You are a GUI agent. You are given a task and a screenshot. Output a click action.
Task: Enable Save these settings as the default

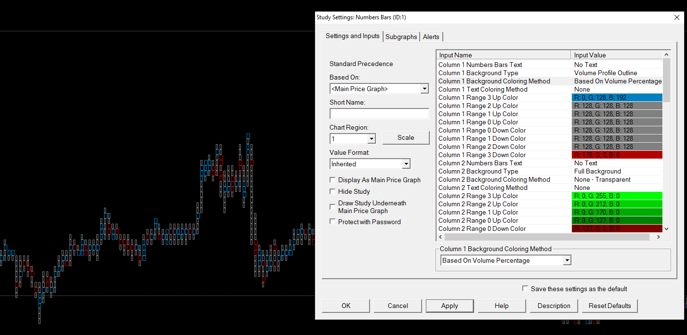pyautogui.click(x=525, y=289)
